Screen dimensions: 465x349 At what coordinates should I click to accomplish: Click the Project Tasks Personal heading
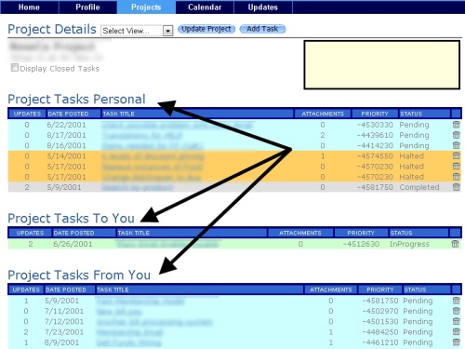[76, 100]
